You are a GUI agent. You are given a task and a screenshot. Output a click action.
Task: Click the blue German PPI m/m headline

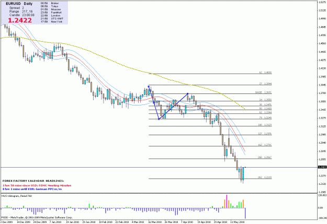point(32,189)
